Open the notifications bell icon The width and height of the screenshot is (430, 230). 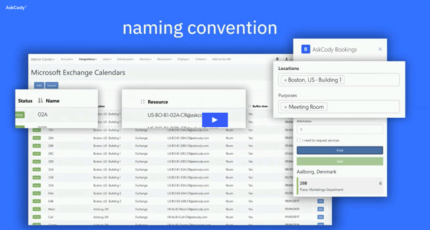click(277, 59)
